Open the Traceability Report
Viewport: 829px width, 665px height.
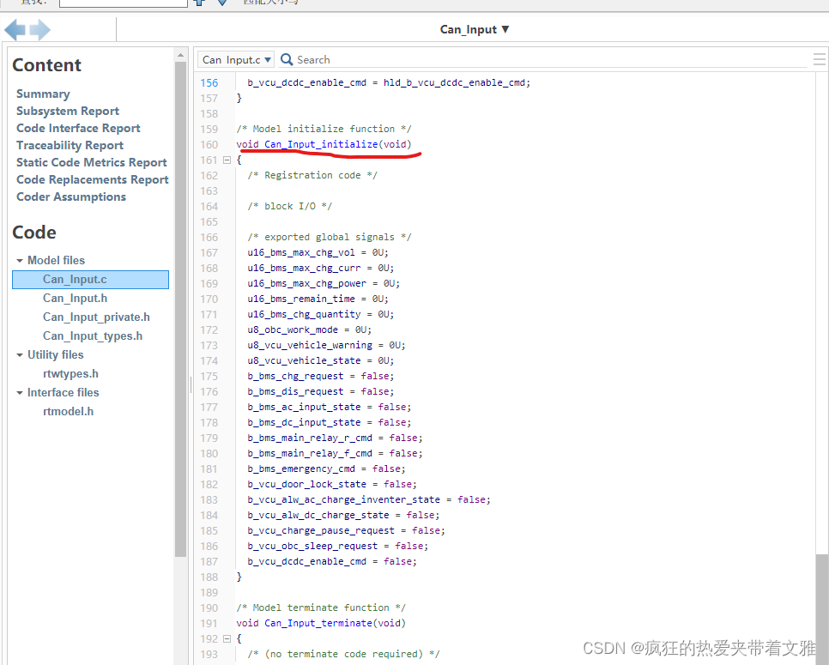[70, 145]
